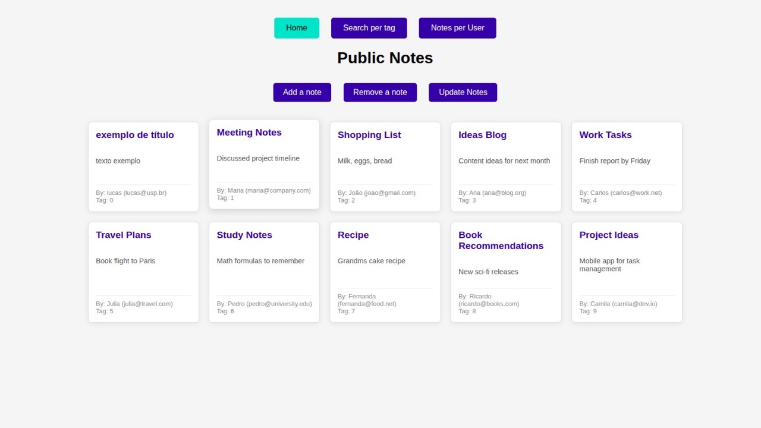The image size is (761, 428).
Task: Go to the Home tab
Action: (297, 28)
